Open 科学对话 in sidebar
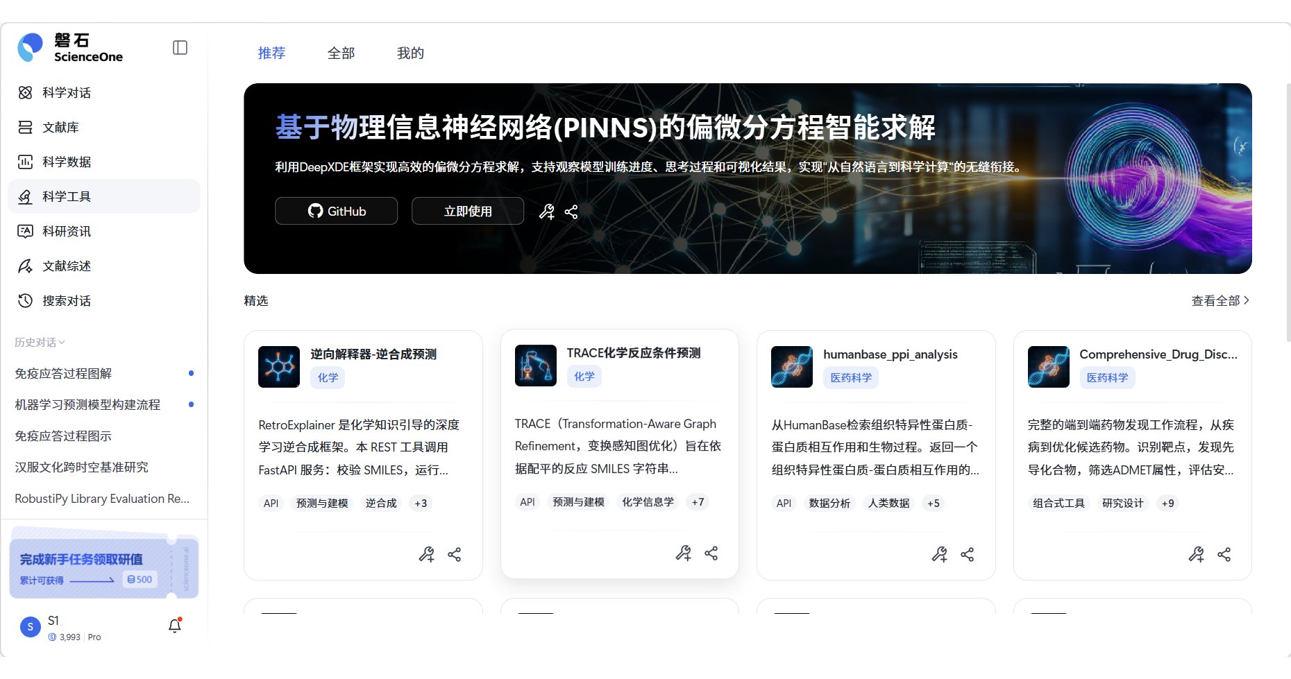Screen dimensions: 1291x679 pos(104,92)
